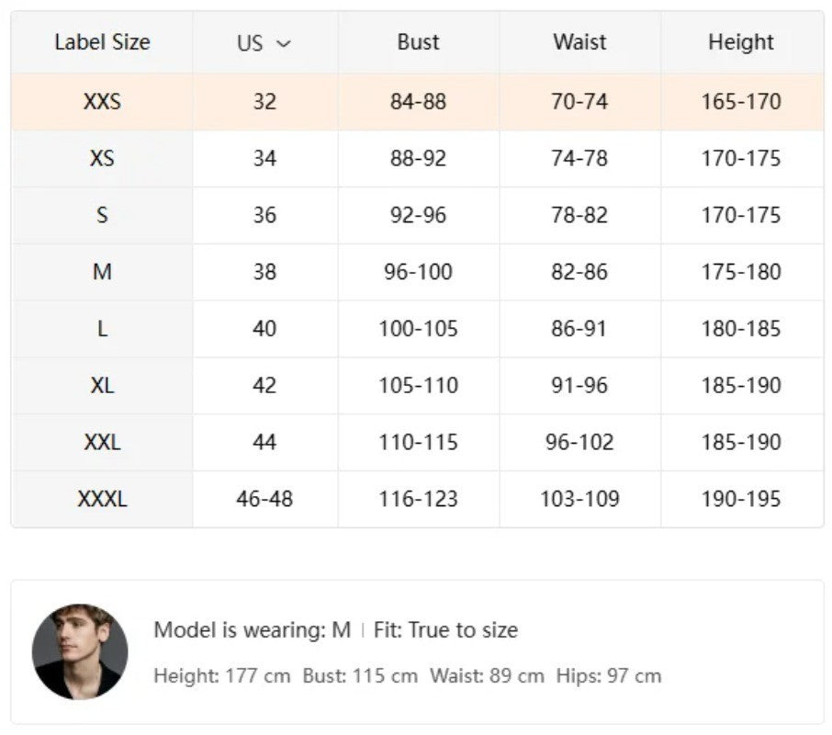Click the Waist column header
This screenshot has width=832, height=735.
tap(579, 42)
